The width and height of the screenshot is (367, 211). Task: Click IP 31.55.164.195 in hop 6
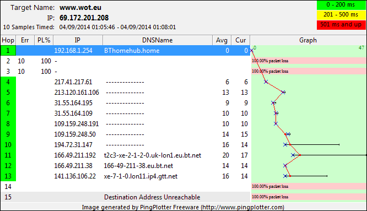pyautogui.click(x=73, y=103)
